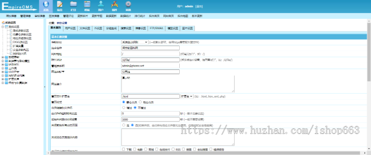Expand the 数据更新 tree node
The height and width of the screenshot is (155, 371).
(x=3, y=57)
